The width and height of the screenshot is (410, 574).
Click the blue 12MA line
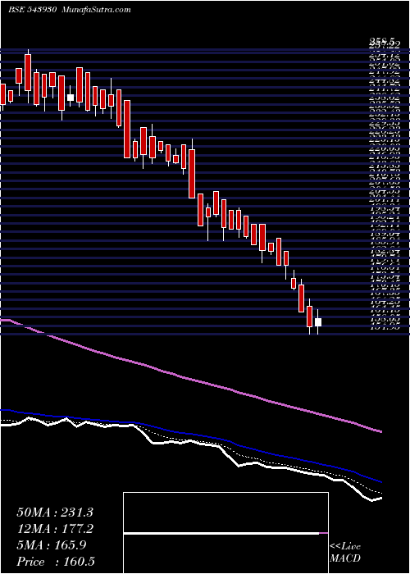[190, 435]
